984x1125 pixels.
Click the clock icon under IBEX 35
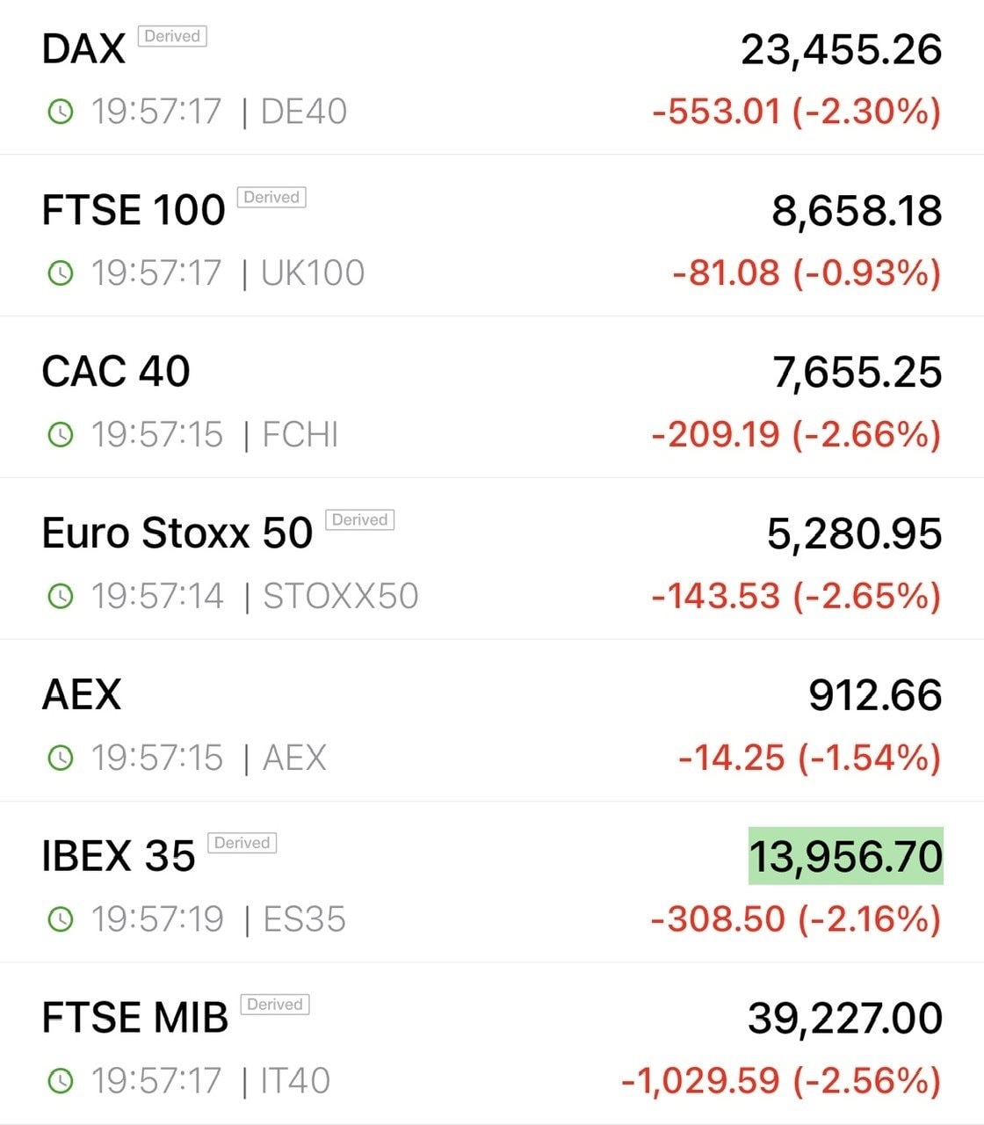60,919
